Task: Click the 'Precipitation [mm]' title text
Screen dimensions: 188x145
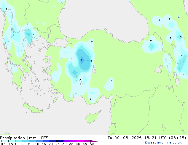Action: 19,138
